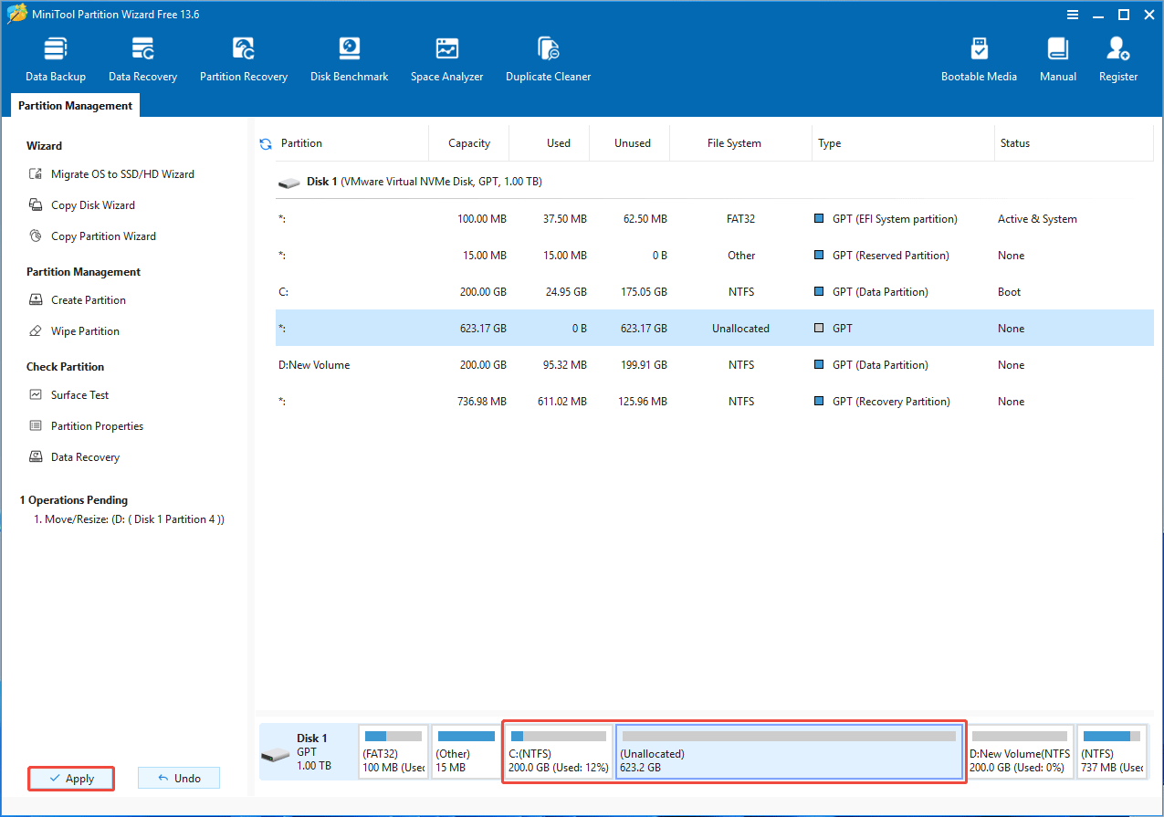Sort by the Type column header

click(904, 143)
